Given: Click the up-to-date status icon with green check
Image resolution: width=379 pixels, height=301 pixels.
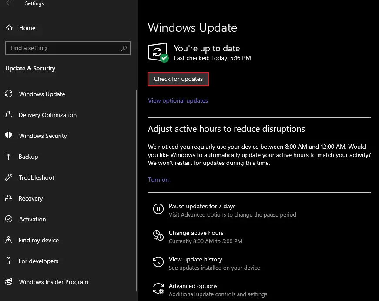Looking at the screenshot, I should (158, 53).
